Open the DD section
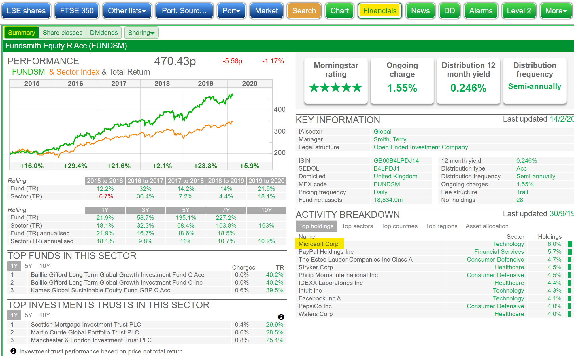 pos(450,11)
